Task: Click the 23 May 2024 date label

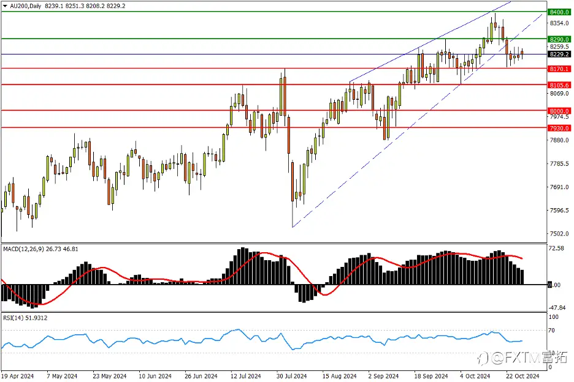Action: coord(109,376)
